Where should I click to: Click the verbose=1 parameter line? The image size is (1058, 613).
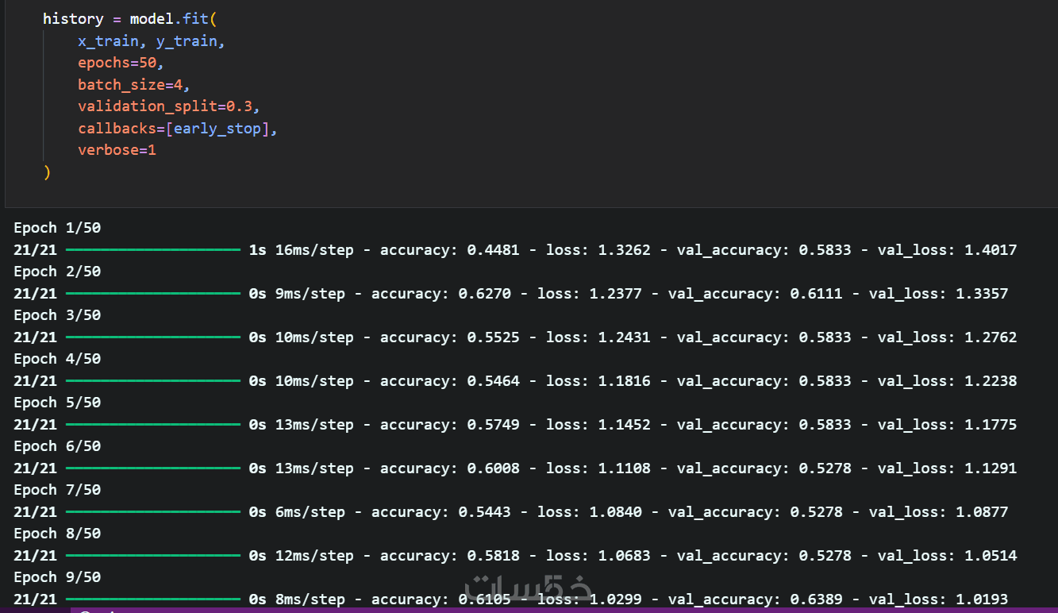coord(117,149)
